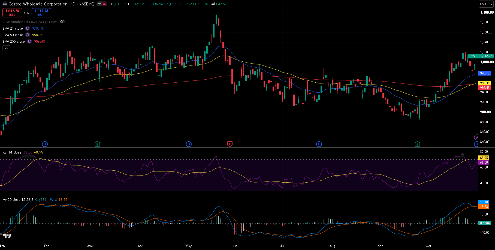Click the purple refresh icon beside EMA 21

tap(28, 28)
